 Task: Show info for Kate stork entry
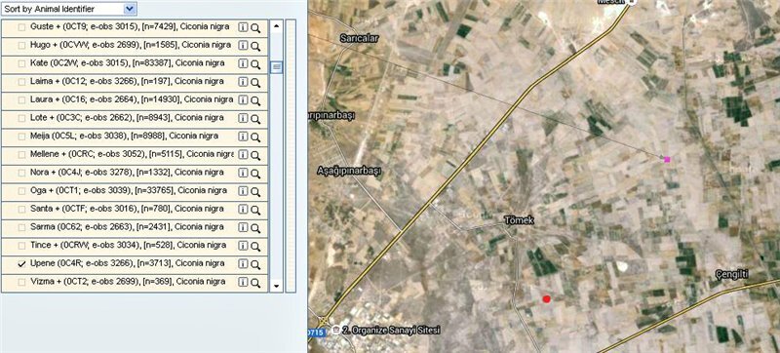243,64
